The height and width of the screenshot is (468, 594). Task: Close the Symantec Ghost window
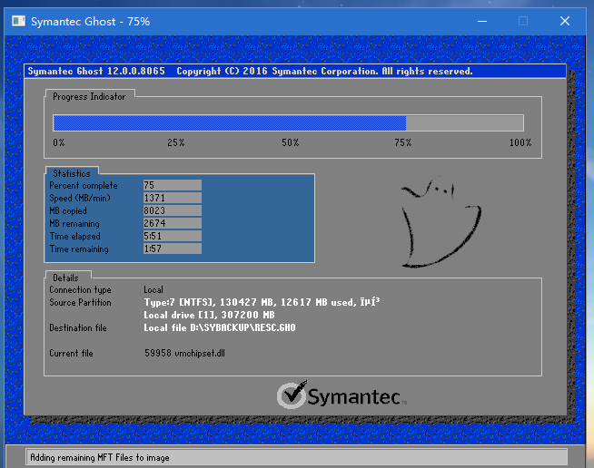click(565, 21)
